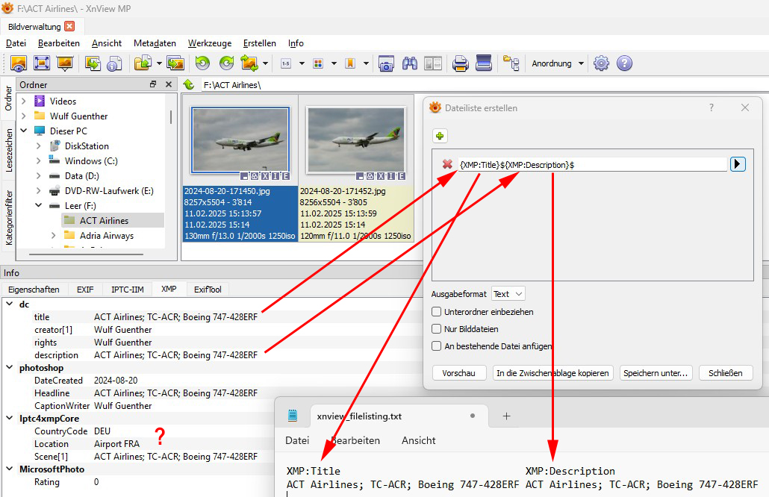Expand the Windows (C:) drive node
Screen dimensions: 769x497
click(x=39, y=160)
